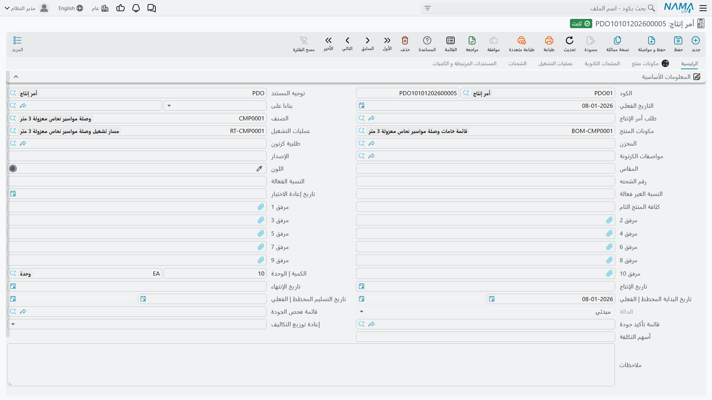Collapse المعلومات الأساسية section
Screen dimensions: 712x400
16,77
